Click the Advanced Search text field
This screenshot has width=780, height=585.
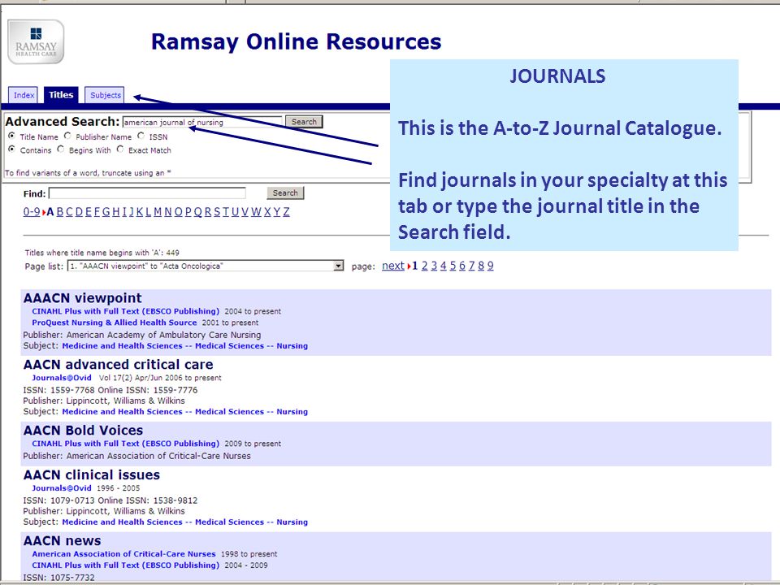click(202, 122)
